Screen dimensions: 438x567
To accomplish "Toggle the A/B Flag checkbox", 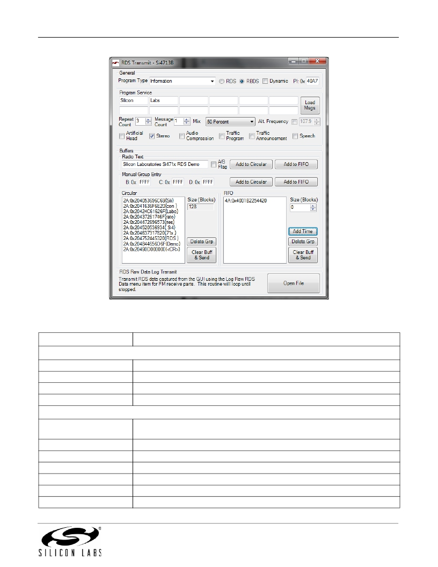I will pyautogui.click(x=214, y=164).
